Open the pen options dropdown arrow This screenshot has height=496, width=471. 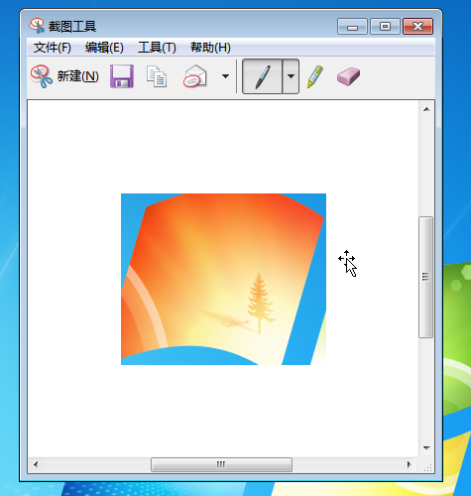291,76
